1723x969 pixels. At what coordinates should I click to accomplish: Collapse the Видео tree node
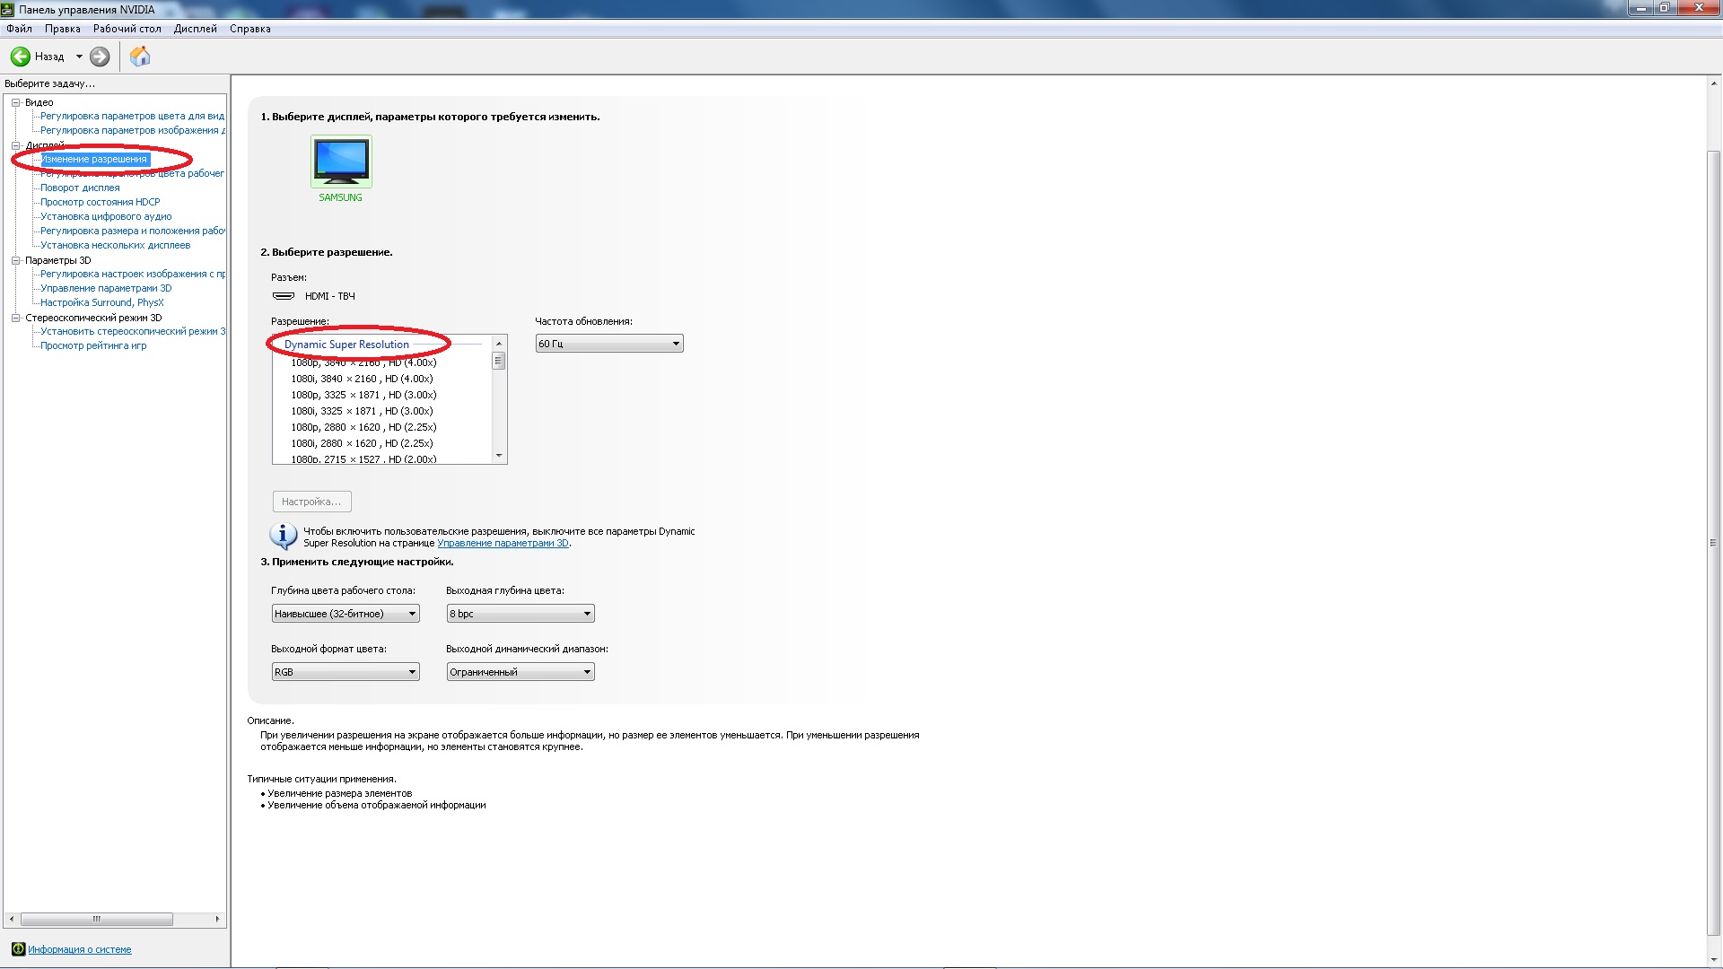point(15,102)
